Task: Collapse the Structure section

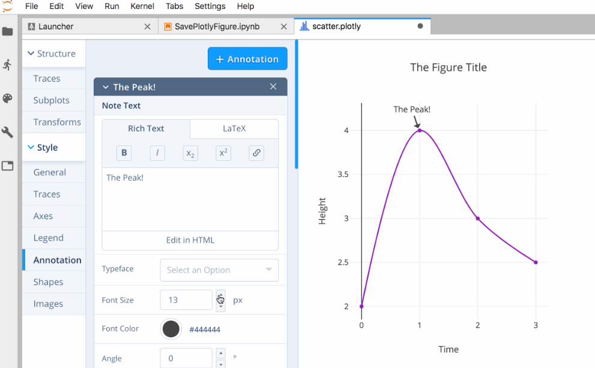Action: point(31,53)
